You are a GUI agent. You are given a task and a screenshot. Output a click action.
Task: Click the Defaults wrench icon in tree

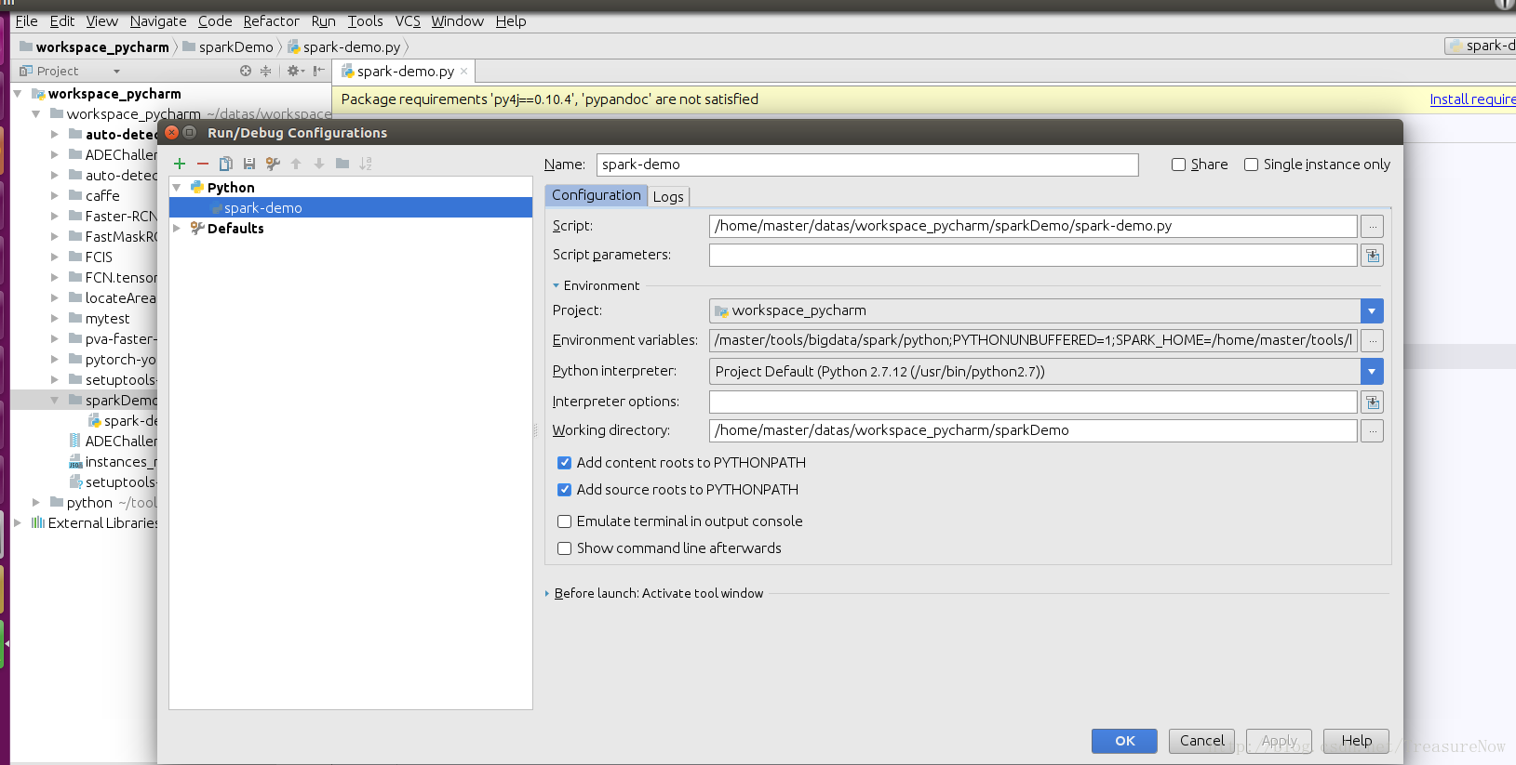point(197,228)
